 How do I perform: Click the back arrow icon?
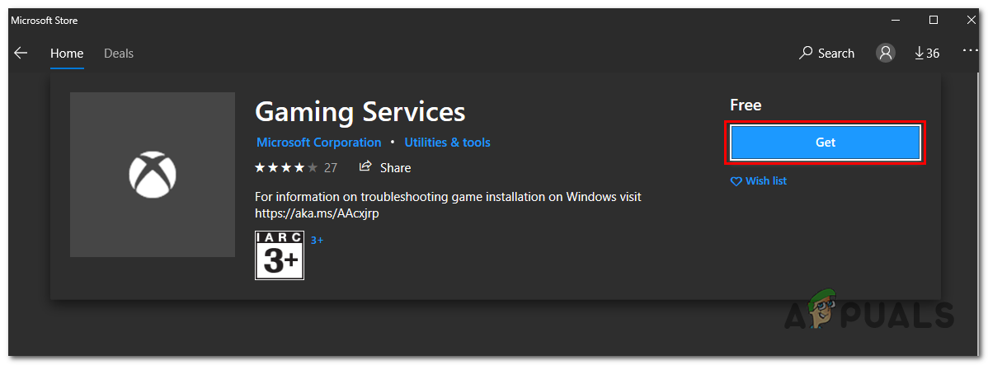[21, 53]
